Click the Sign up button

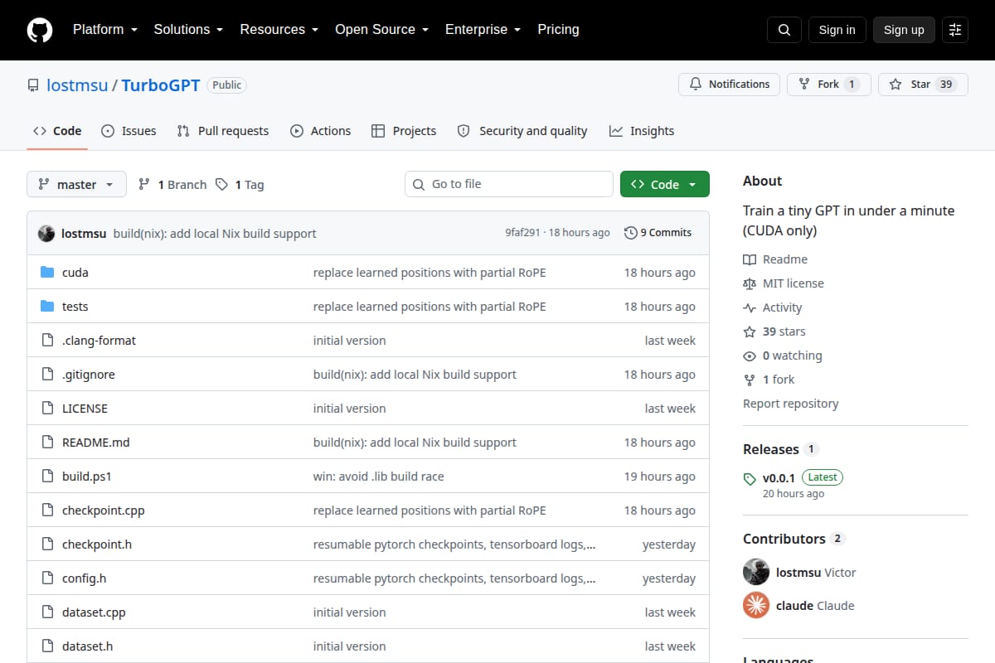904,30
